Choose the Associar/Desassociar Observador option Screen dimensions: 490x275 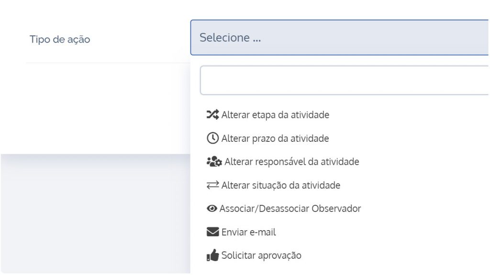(290, 208)
